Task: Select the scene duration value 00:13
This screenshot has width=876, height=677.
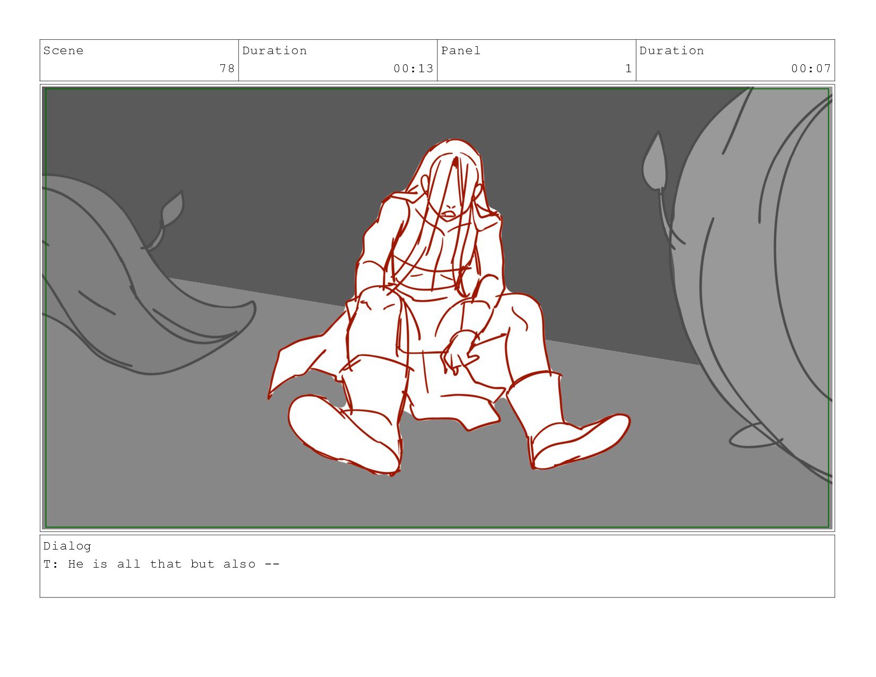Action: coord(413,68)
